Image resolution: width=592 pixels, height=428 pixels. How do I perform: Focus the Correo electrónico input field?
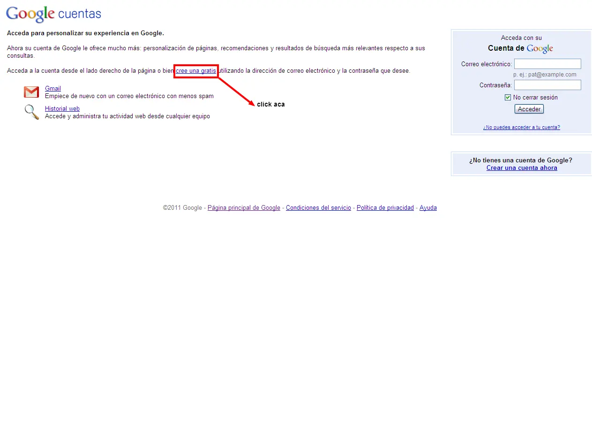pos(547,64)
